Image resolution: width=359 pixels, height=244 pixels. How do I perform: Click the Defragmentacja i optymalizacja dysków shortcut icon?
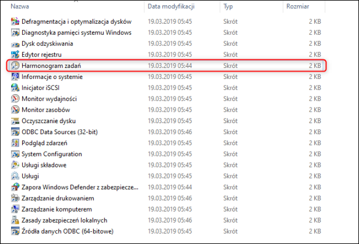15,21
